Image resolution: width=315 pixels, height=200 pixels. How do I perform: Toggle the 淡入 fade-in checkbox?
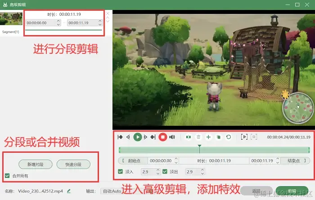(120, 172)
